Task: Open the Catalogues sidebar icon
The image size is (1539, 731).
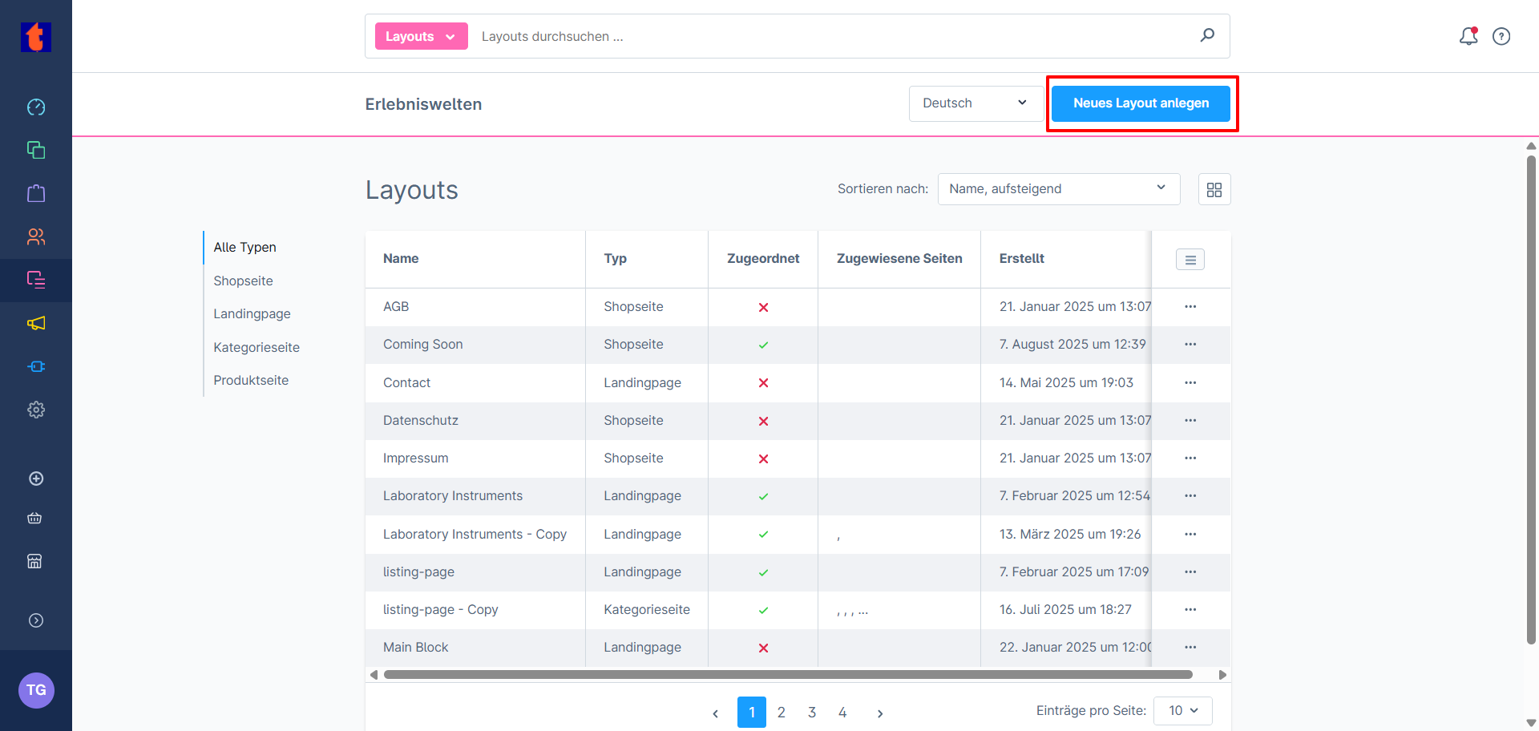Action: pos(36,150)
